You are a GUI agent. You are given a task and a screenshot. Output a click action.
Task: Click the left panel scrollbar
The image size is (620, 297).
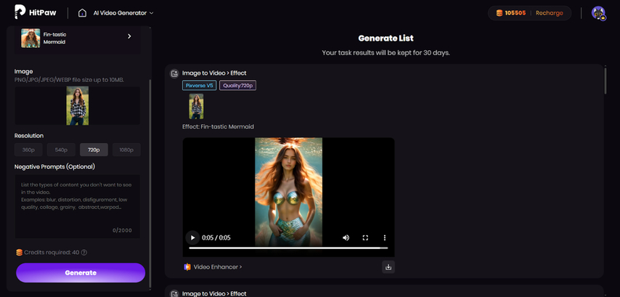tap(150, 183)
